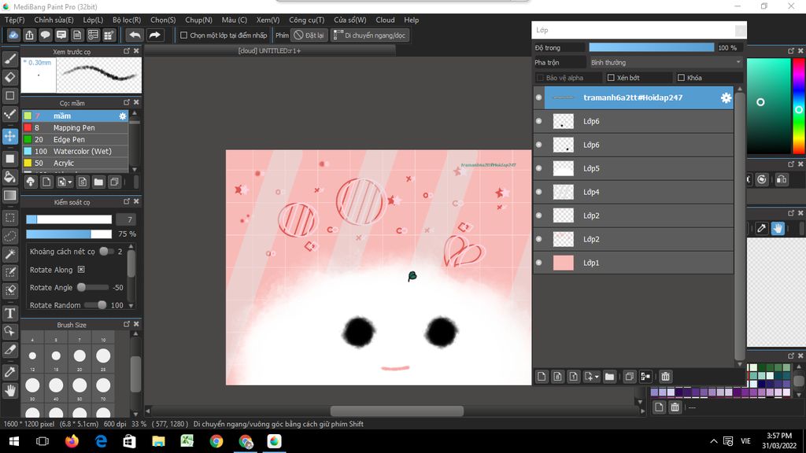Expand brush add-type dropdown in brush panel
The width and height of the screenshot is (806, 453).
[70, 182]
